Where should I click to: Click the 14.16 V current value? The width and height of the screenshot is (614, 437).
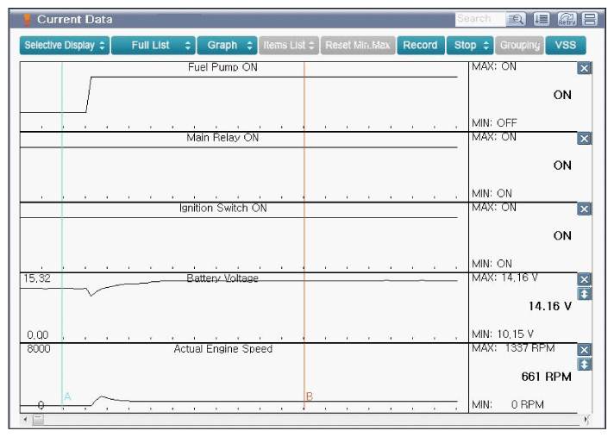(x=550, y=306)
